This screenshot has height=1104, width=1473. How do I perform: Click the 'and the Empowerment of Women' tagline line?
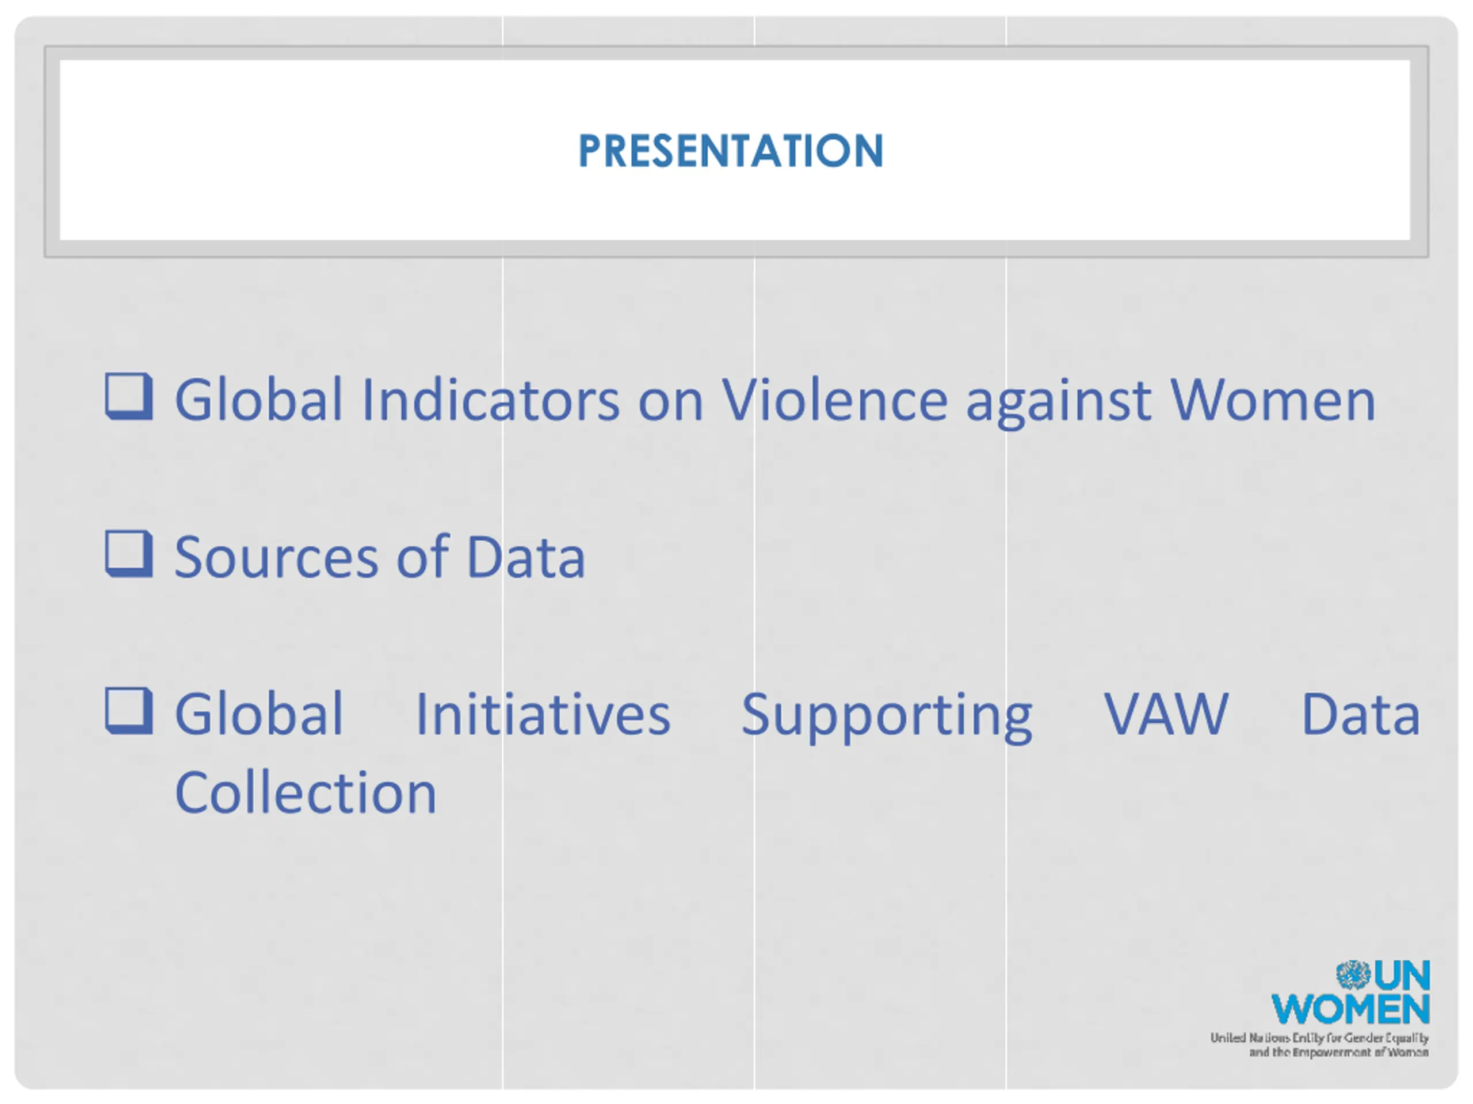click(x=1338, y=1053)
